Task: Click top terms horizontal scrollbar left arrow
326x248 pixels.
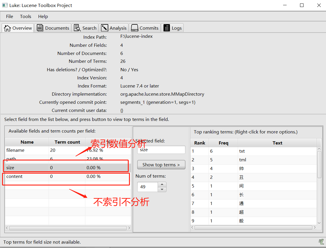Action: point(192,227)
